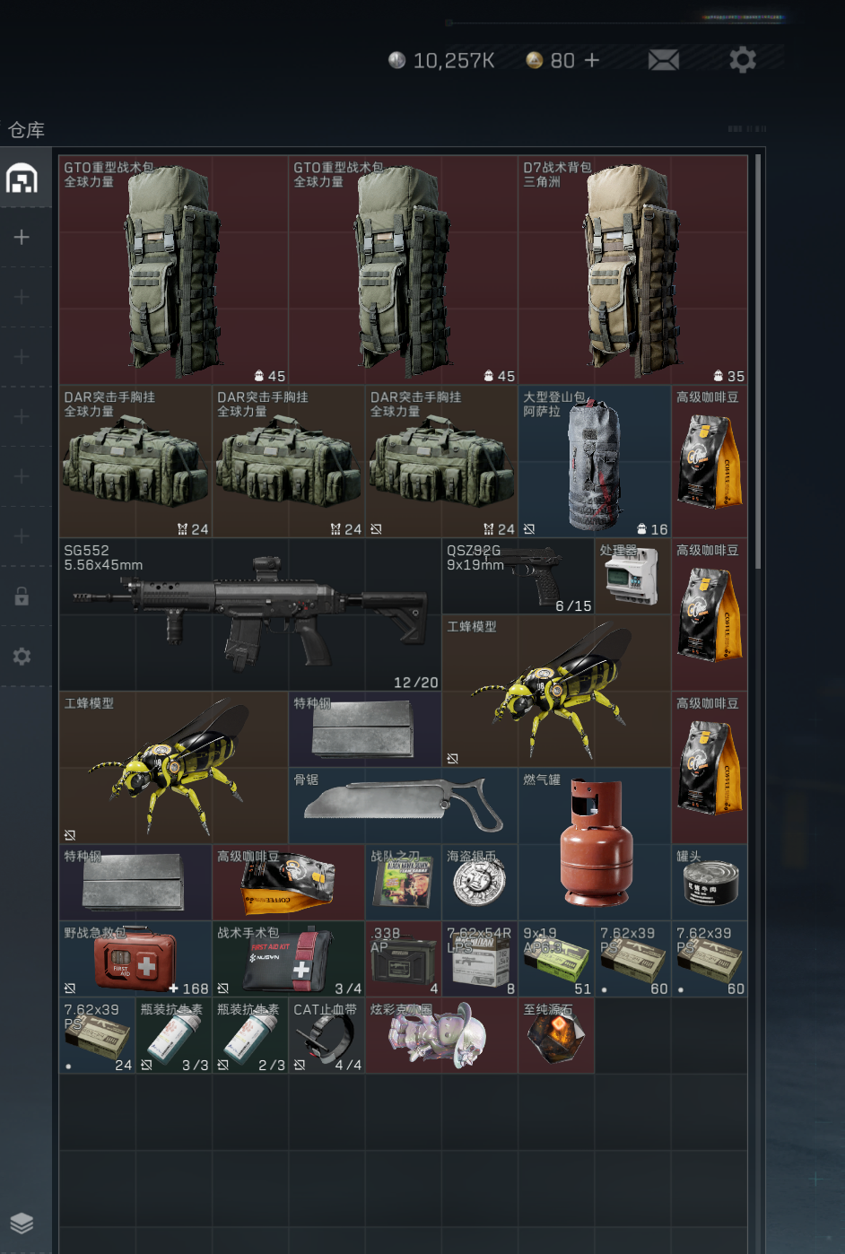Click the surgical kit 3/4 uses counter
The height and width of the screenshot is (1254, 845).
point(348,988)
